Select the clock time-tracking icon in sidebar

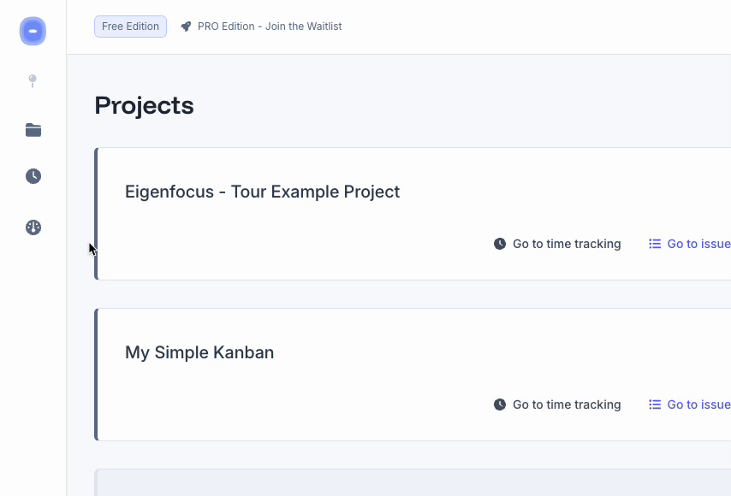[33, 176]
